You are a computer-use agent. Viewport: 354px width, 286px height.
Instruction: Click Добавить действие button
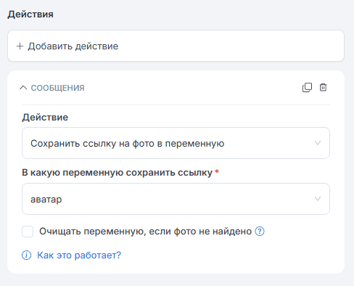click(176, 46)
